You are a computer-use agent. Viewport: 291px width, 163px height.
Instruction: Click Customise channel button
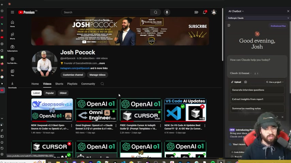(73, 75)
